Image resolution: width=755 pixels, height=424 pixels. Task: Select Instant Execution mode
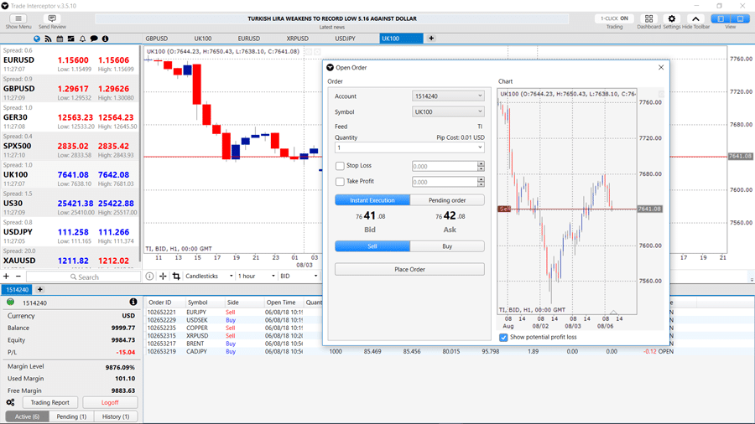(372, 200)
